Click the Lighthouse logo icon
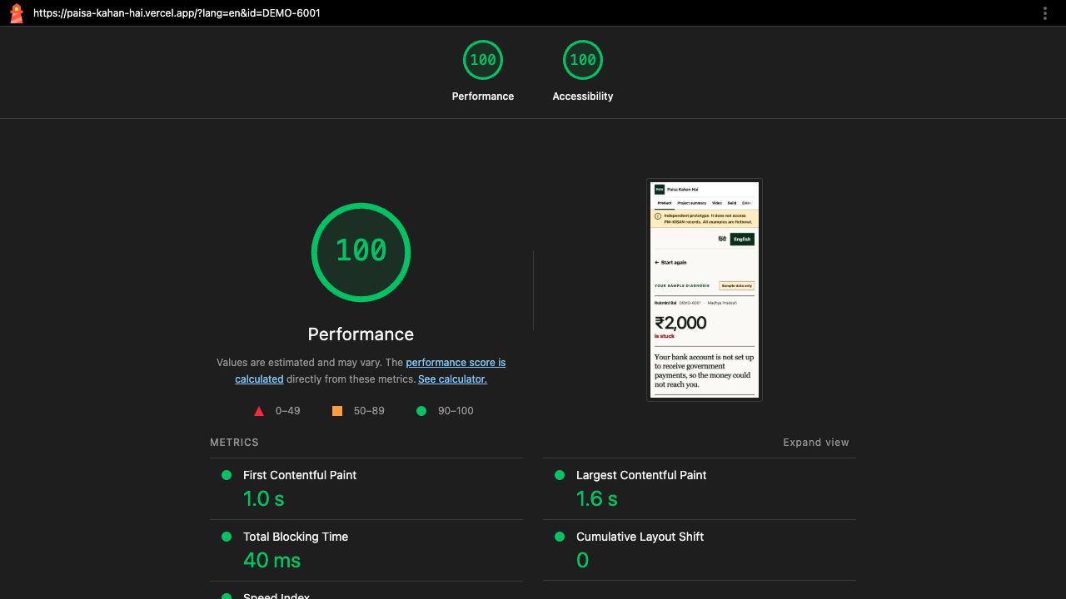Screen dimensions: 1066x599 [16, 13]
